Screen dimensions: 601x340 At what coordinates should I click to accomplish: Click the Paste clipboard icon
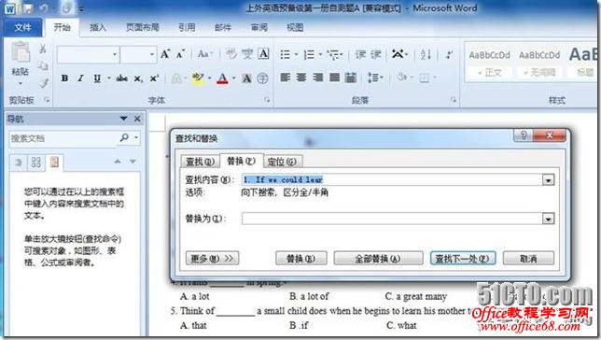[20, 52]
